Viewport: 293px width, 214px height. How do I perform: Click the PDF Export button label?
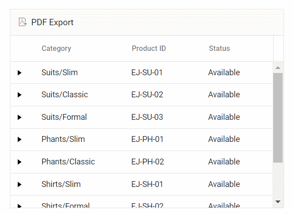tap(52, 23)
